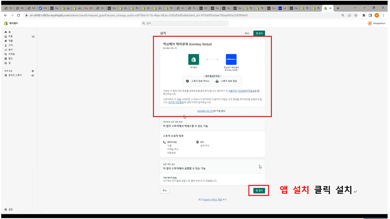Open the Chrome profile W avatar
The height and width of the screenshot is (219, 390).
click(377, 15)
